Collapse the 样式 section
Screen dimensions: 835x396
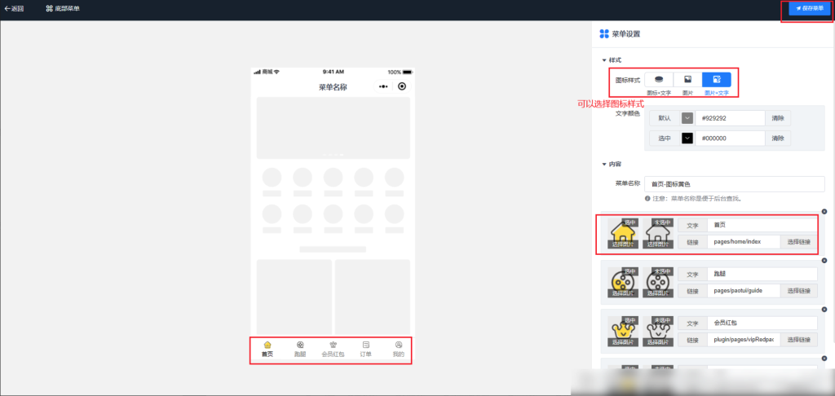click(x=604, y=60)
